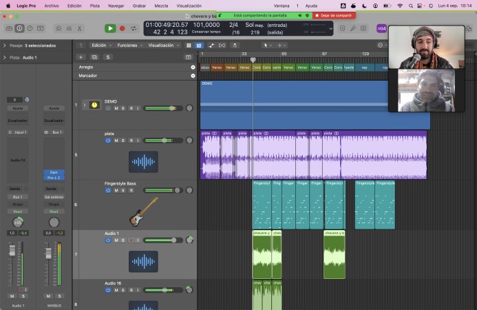Click Dejar de compartir button
The image size is (477, 310).
click(334, 15)
